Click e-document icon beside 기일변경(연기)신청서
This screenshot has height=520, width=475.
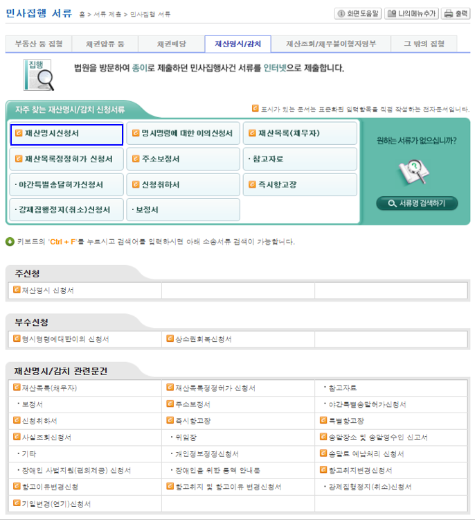pos(17,503)
